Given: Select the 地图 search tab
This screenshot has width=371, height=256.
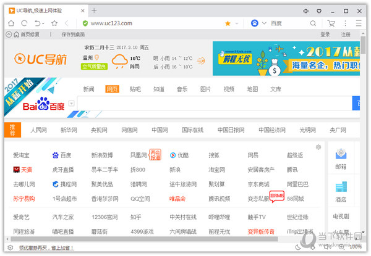Looking at the screenshot, I should pos(252,89).
